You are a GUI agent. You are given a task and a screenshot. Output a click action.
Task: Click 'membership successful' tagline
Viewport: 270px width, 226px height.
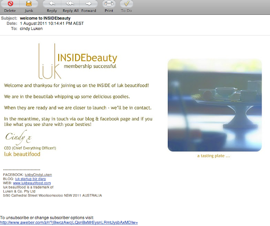pyautogui.click(x=90, y=66)
